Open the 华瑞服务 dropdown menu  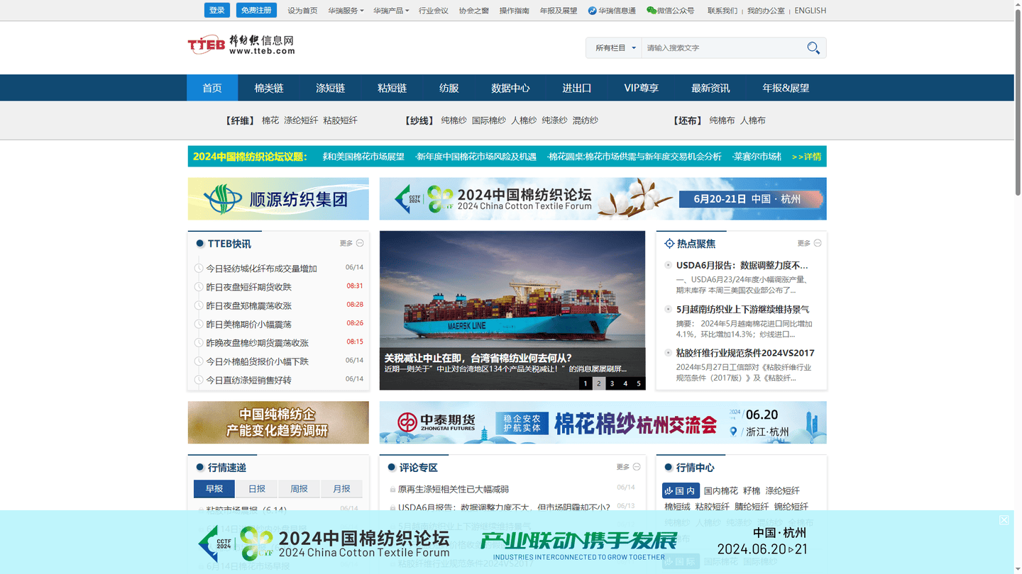pos(346,11)
